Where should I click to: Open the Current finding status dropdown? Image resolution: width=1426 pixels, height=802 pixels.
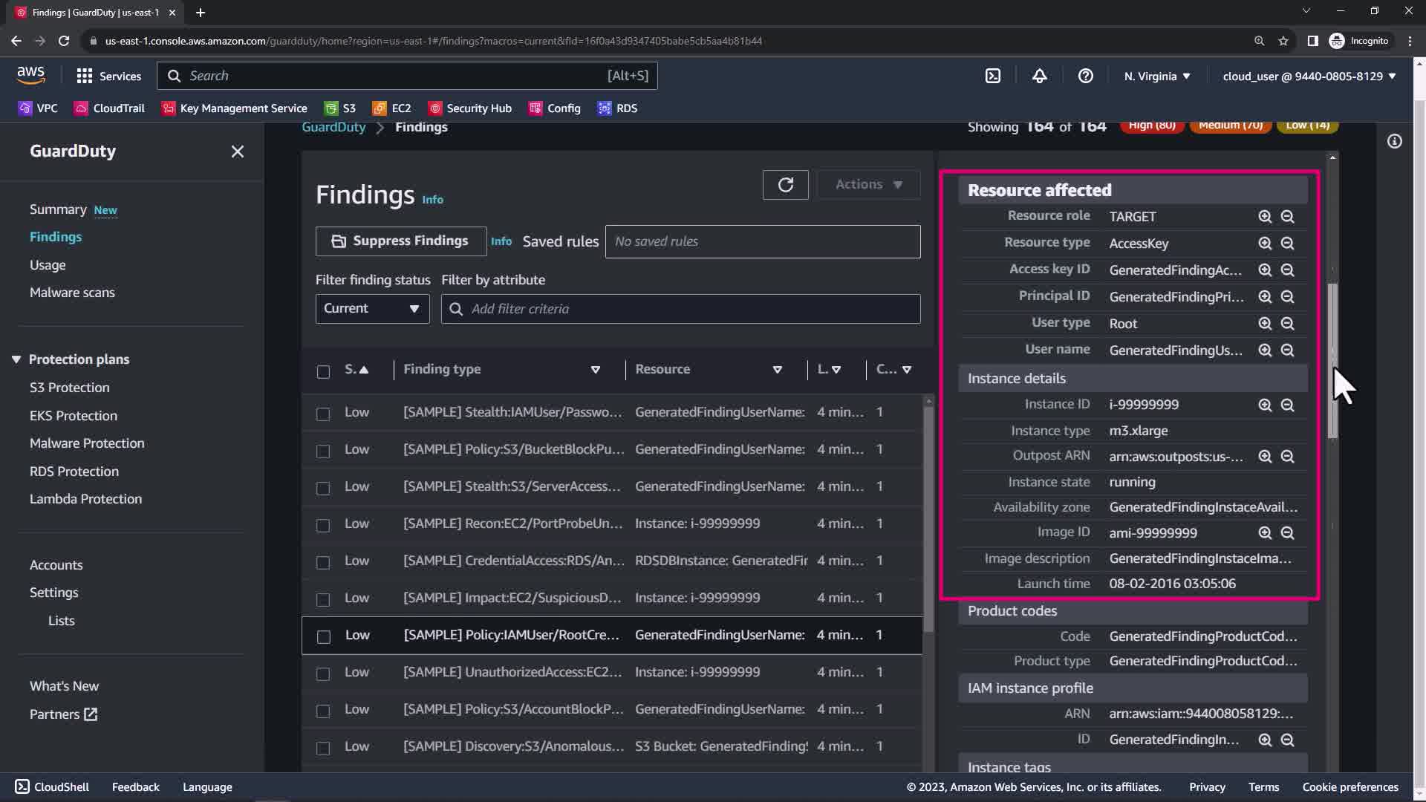click(372, 309)
